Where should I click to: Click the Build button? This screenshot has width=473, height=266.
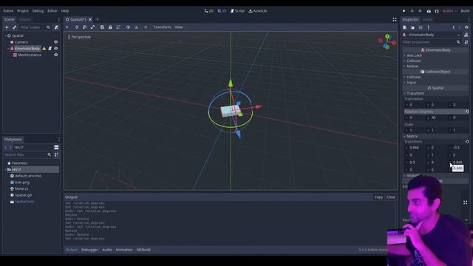465,11
